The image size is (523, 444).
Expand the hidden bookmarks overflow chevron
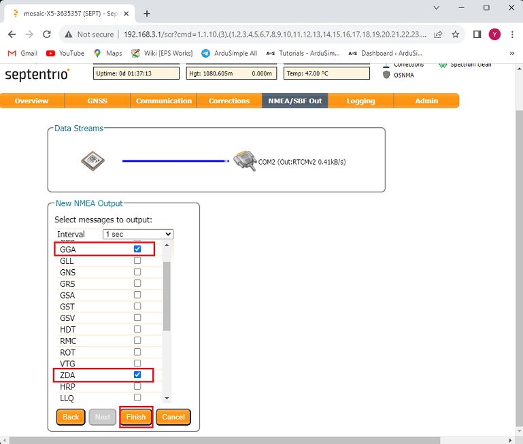(x=511, y=53)
